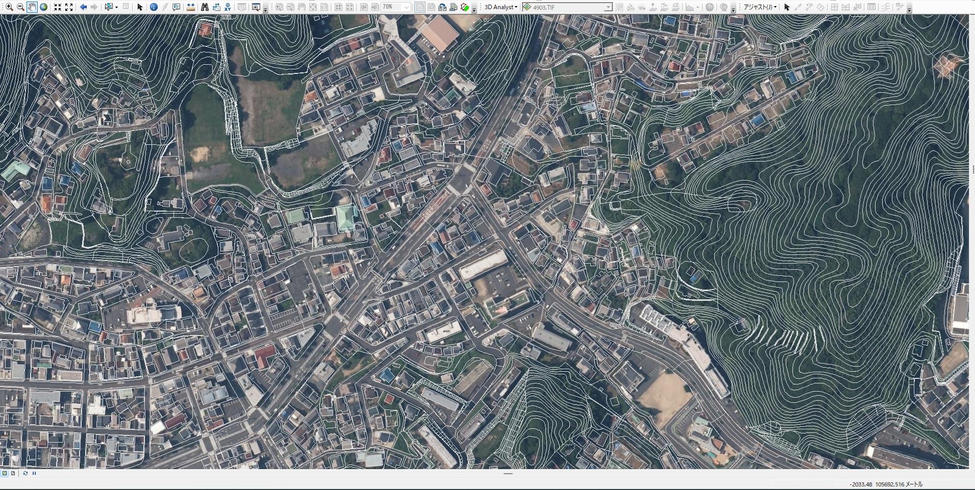The width and height of the screenshot is (975, 490).
Task: Expand the Select Features tool dropdown arrow
Action: [117, 7]
